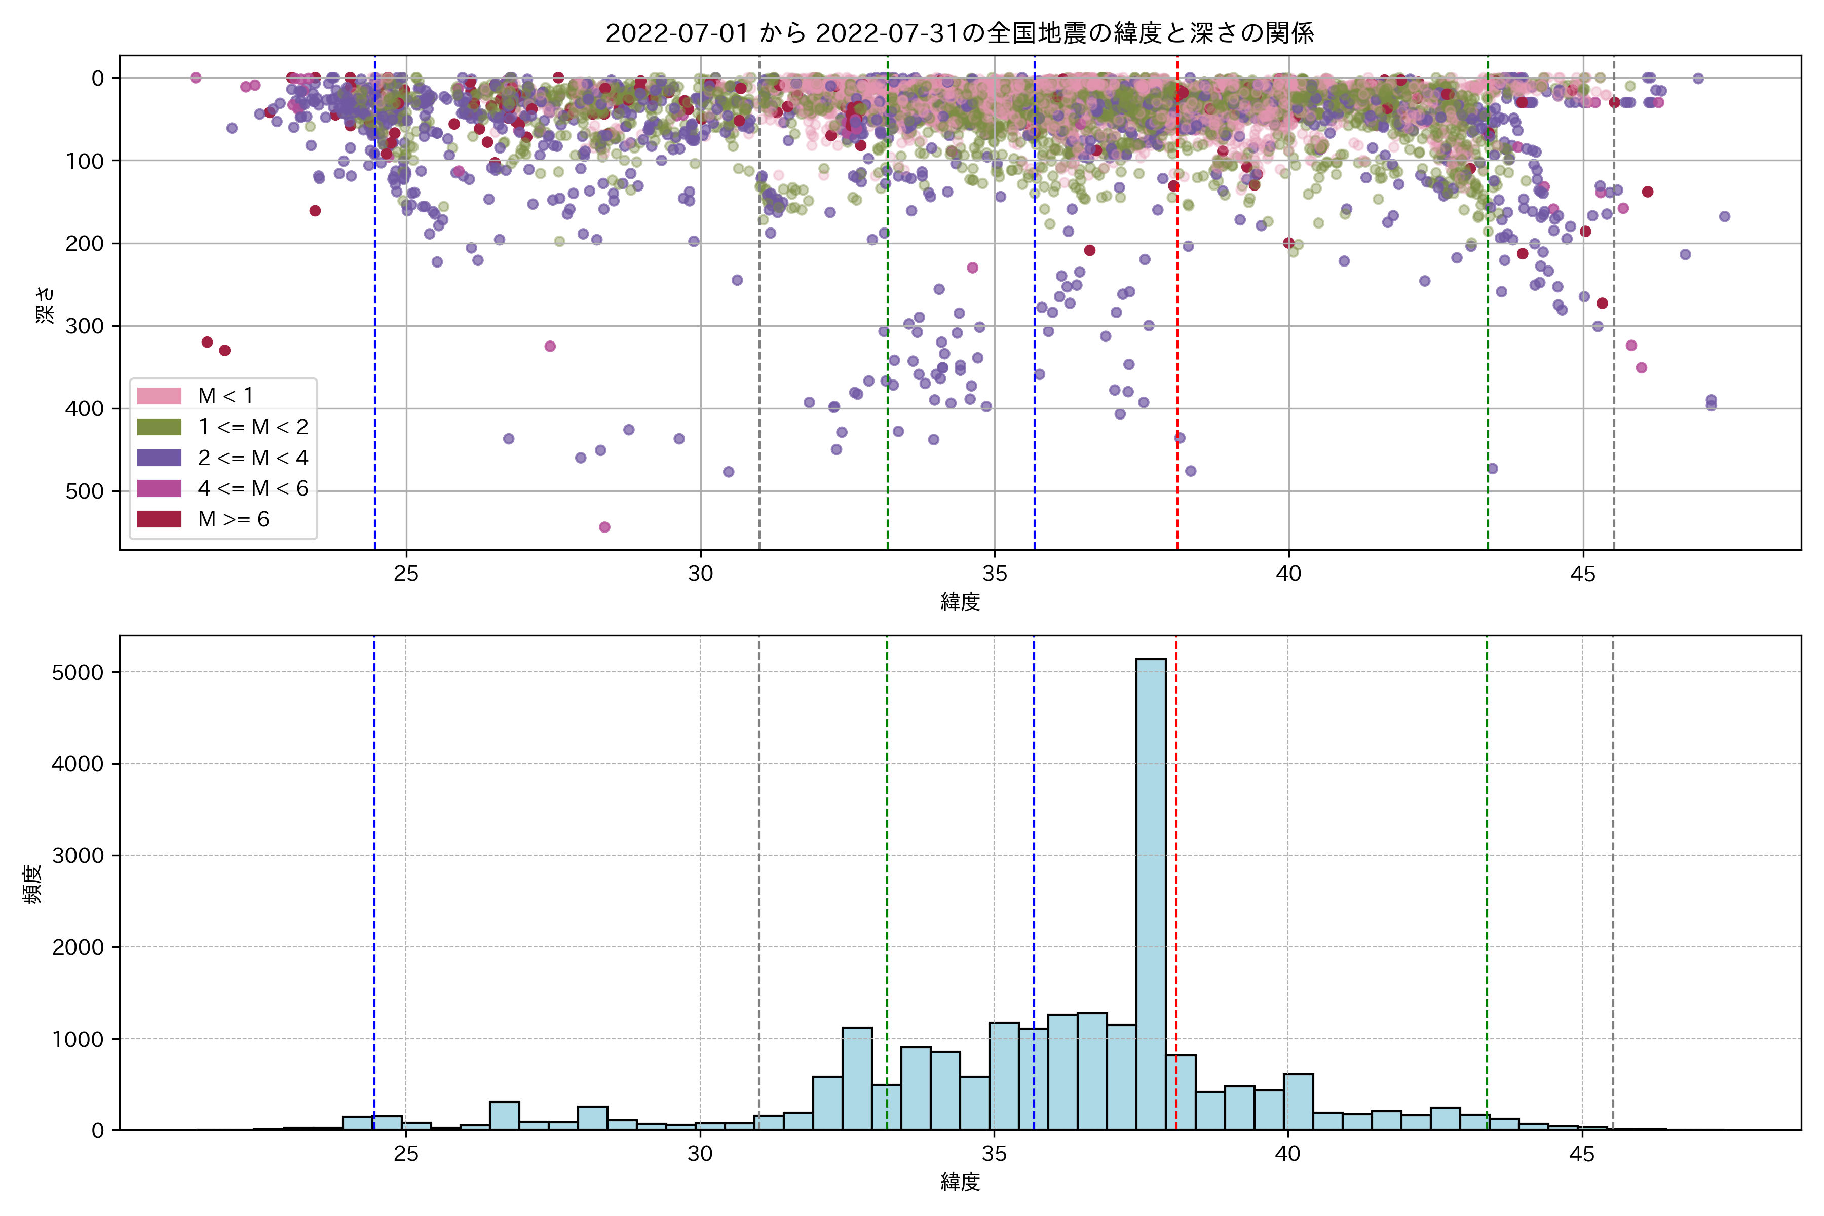1824x1216 pixels.
Task: Click the 45 tick label below histogram
Action: (x=1582, y=1154)
